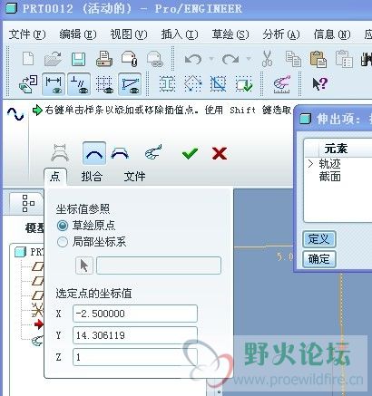Image resolution: width=372 pixels, height=396 pixels.
Task: Accept spline edits with green checkmark
Action: (x=190, y=153)
